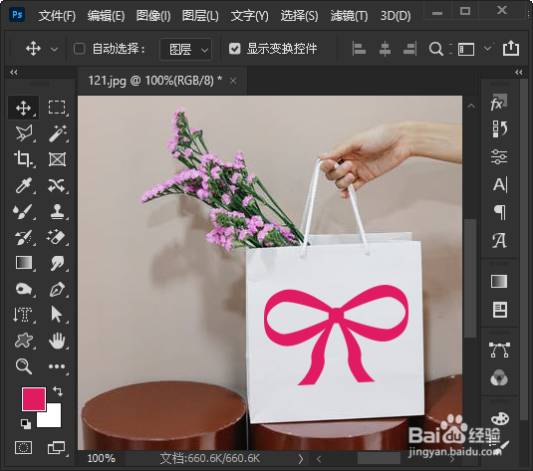Open the Paths panel icon
This screenshot has height=471, width=533.
[x=499, y=351]
